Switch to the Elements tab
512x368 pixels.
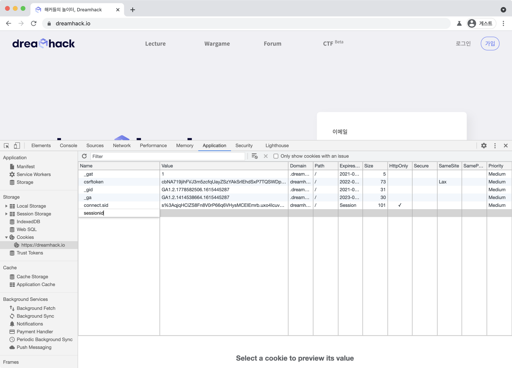point(41,146)
